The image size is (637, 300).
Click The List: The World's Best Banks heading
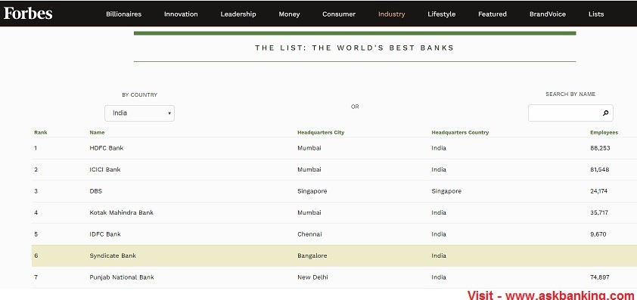pos(355,48)
